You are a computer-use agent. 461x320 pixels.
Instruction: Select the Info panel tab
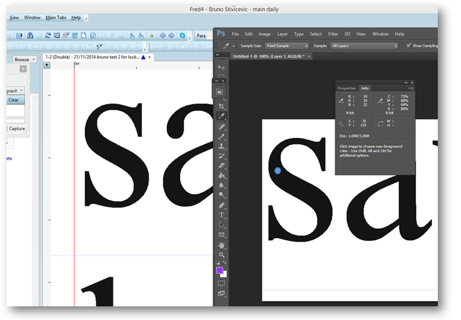click(x=365, y=88)
